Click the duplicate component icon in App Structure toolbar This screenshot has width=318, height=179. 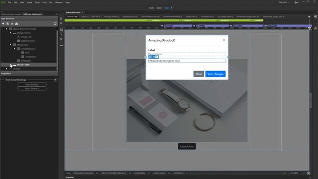[x=7, y=24]
